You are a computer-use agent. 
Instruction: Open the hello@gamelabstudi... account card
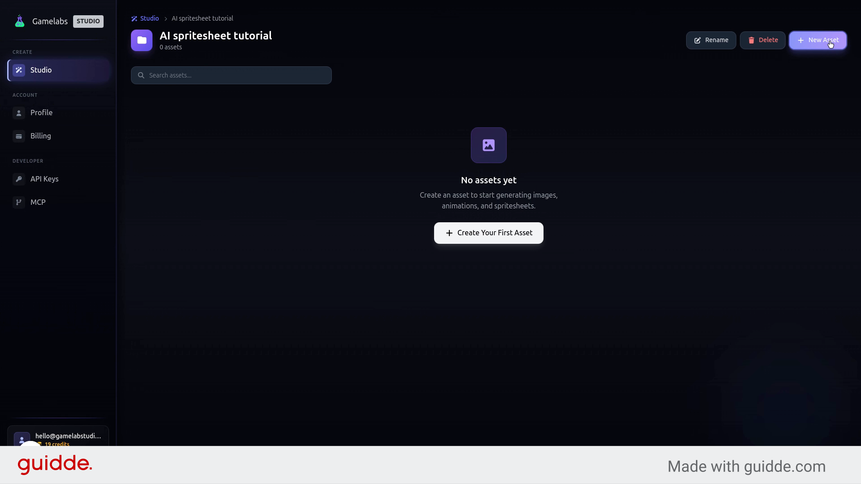pos(58,436)
